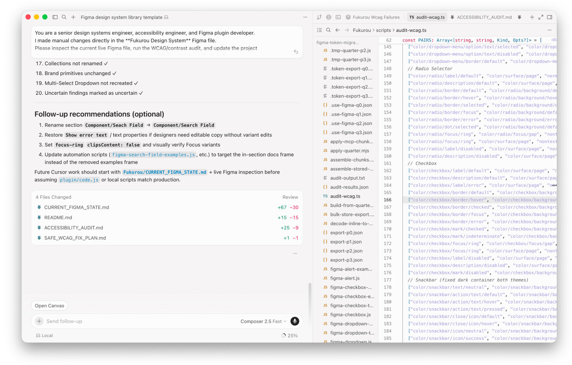This screenshot has height=365, width=572.
Task: Go forward with the right arrow
Action: coord(347,30)
